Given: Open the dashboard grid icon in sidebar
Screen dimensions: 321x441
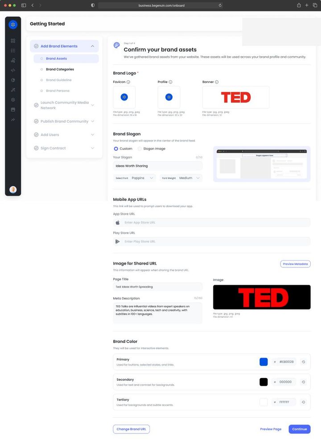Looking at the screenshot, I should 13,41.
